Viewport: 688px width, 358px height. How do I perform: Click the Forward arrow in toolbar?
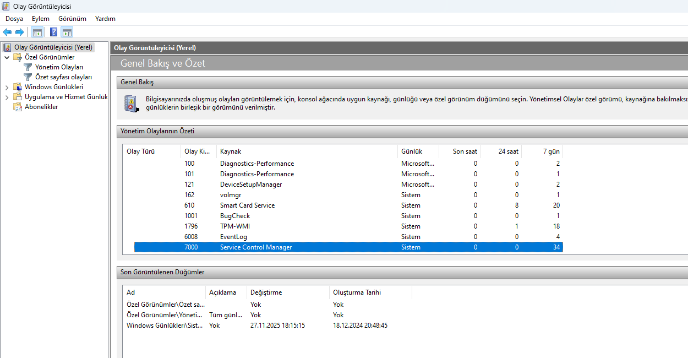(19, 32)
